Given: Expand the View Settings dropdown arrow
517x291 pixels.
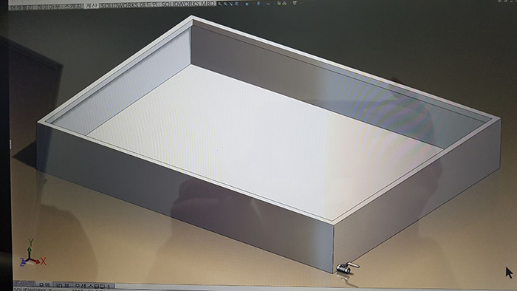Looking at the screenshot, I should click(301, 3).
